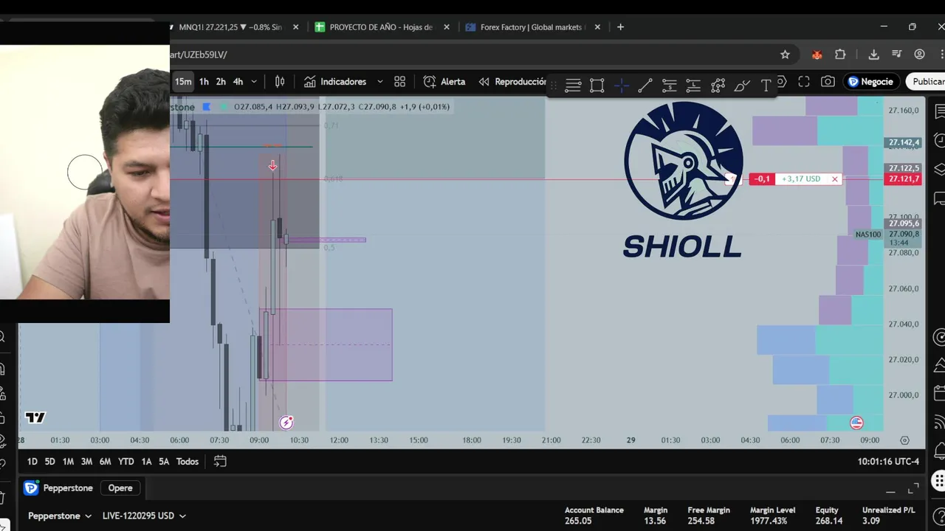
Task: Toggle fullscreen mode for the chart
Action: (804, 82)
